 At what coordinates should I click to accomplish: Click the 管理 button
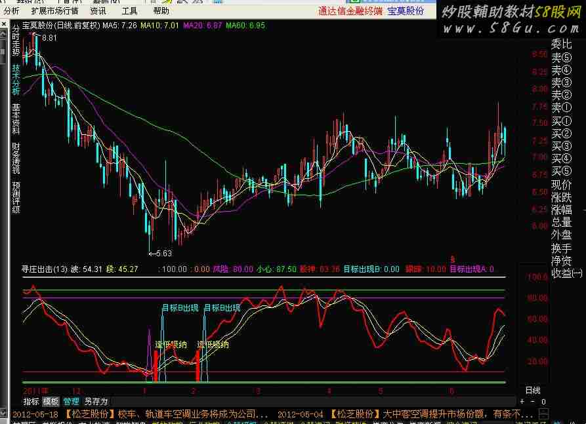[x=71, y=401]
